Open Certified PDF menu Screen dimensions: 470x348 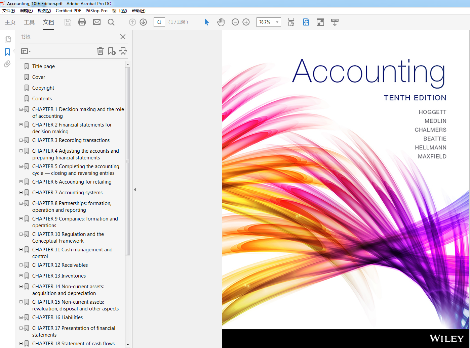point(68,11)
